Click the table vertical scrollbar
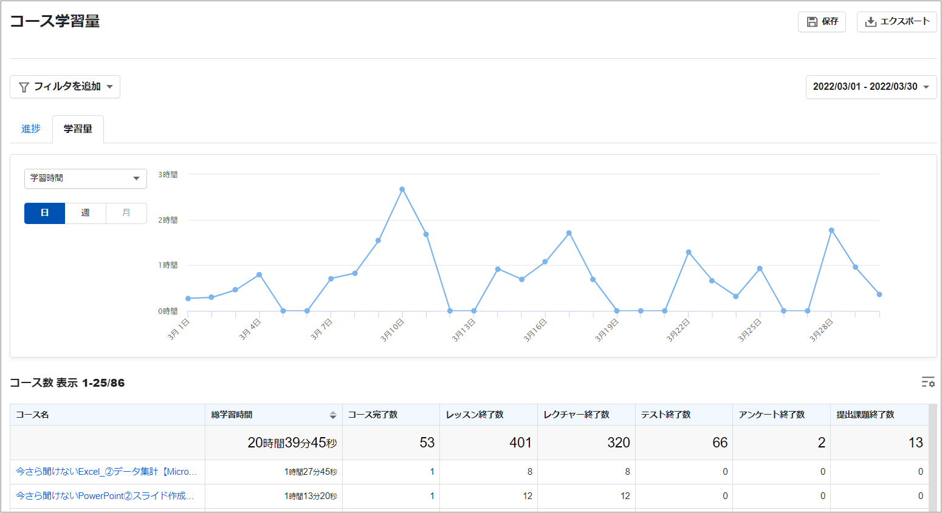This screenshot has height=513, width=942. pyautogui.click(x=933, y=458)
